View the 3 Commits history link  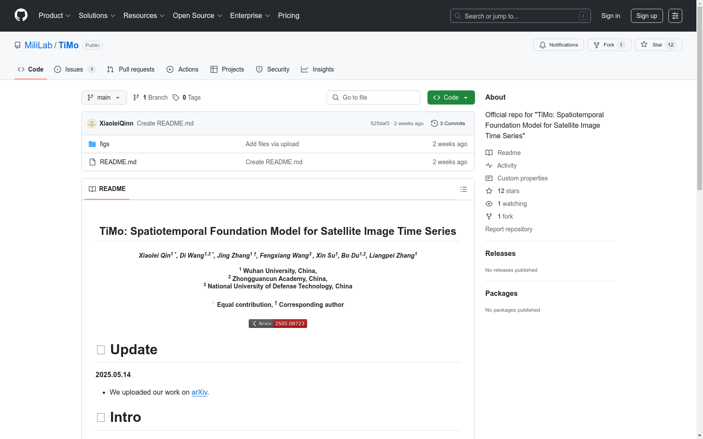[448, 123]
